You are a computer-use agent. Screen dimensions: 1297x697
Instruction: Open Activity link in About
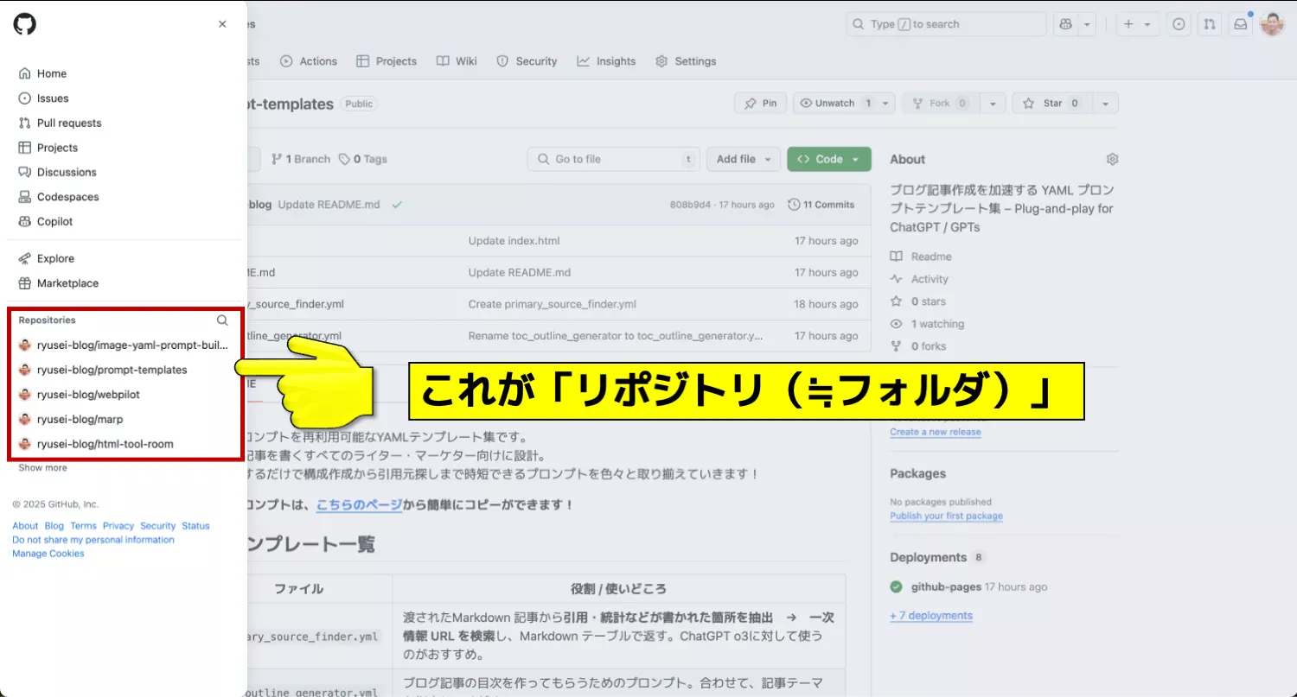pyautogui.click(x=919, y=279)
